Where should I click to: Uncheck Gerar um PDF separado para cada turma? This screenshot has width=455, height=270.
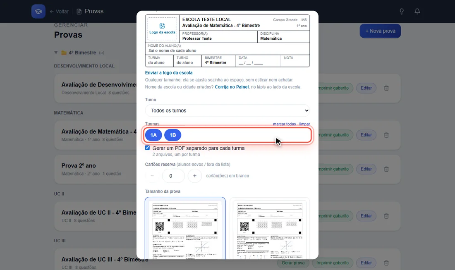(147, 148)
